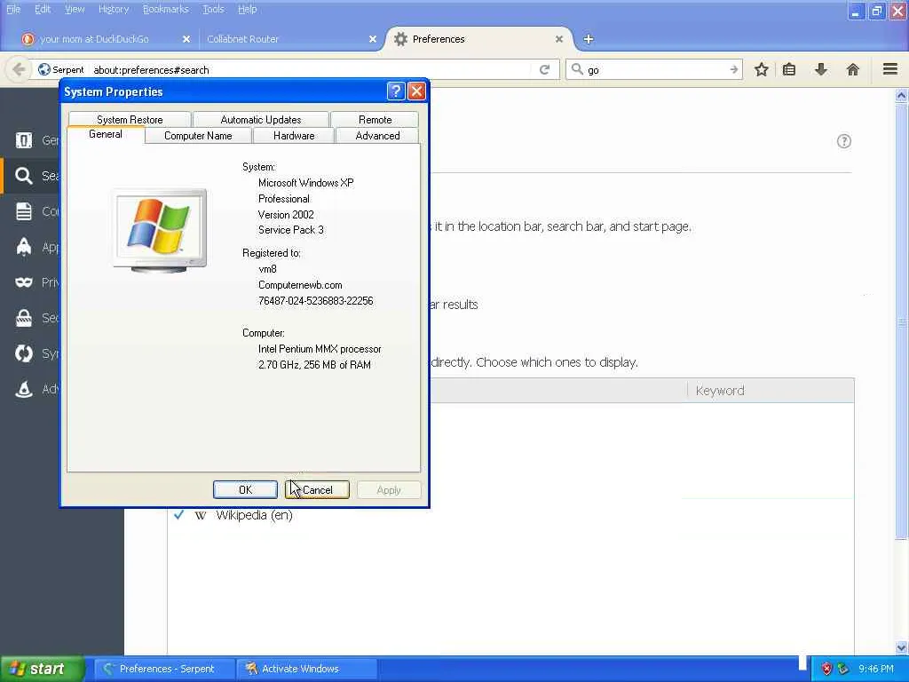Open a new tab with the plus button
The image size is (909, 682).
[589, 39]
